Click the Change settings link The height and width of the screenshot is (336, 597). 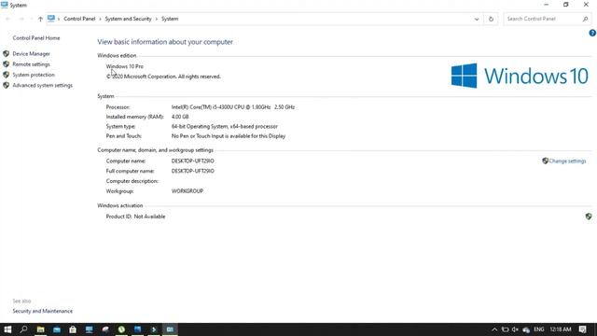[x=567, y=161]
